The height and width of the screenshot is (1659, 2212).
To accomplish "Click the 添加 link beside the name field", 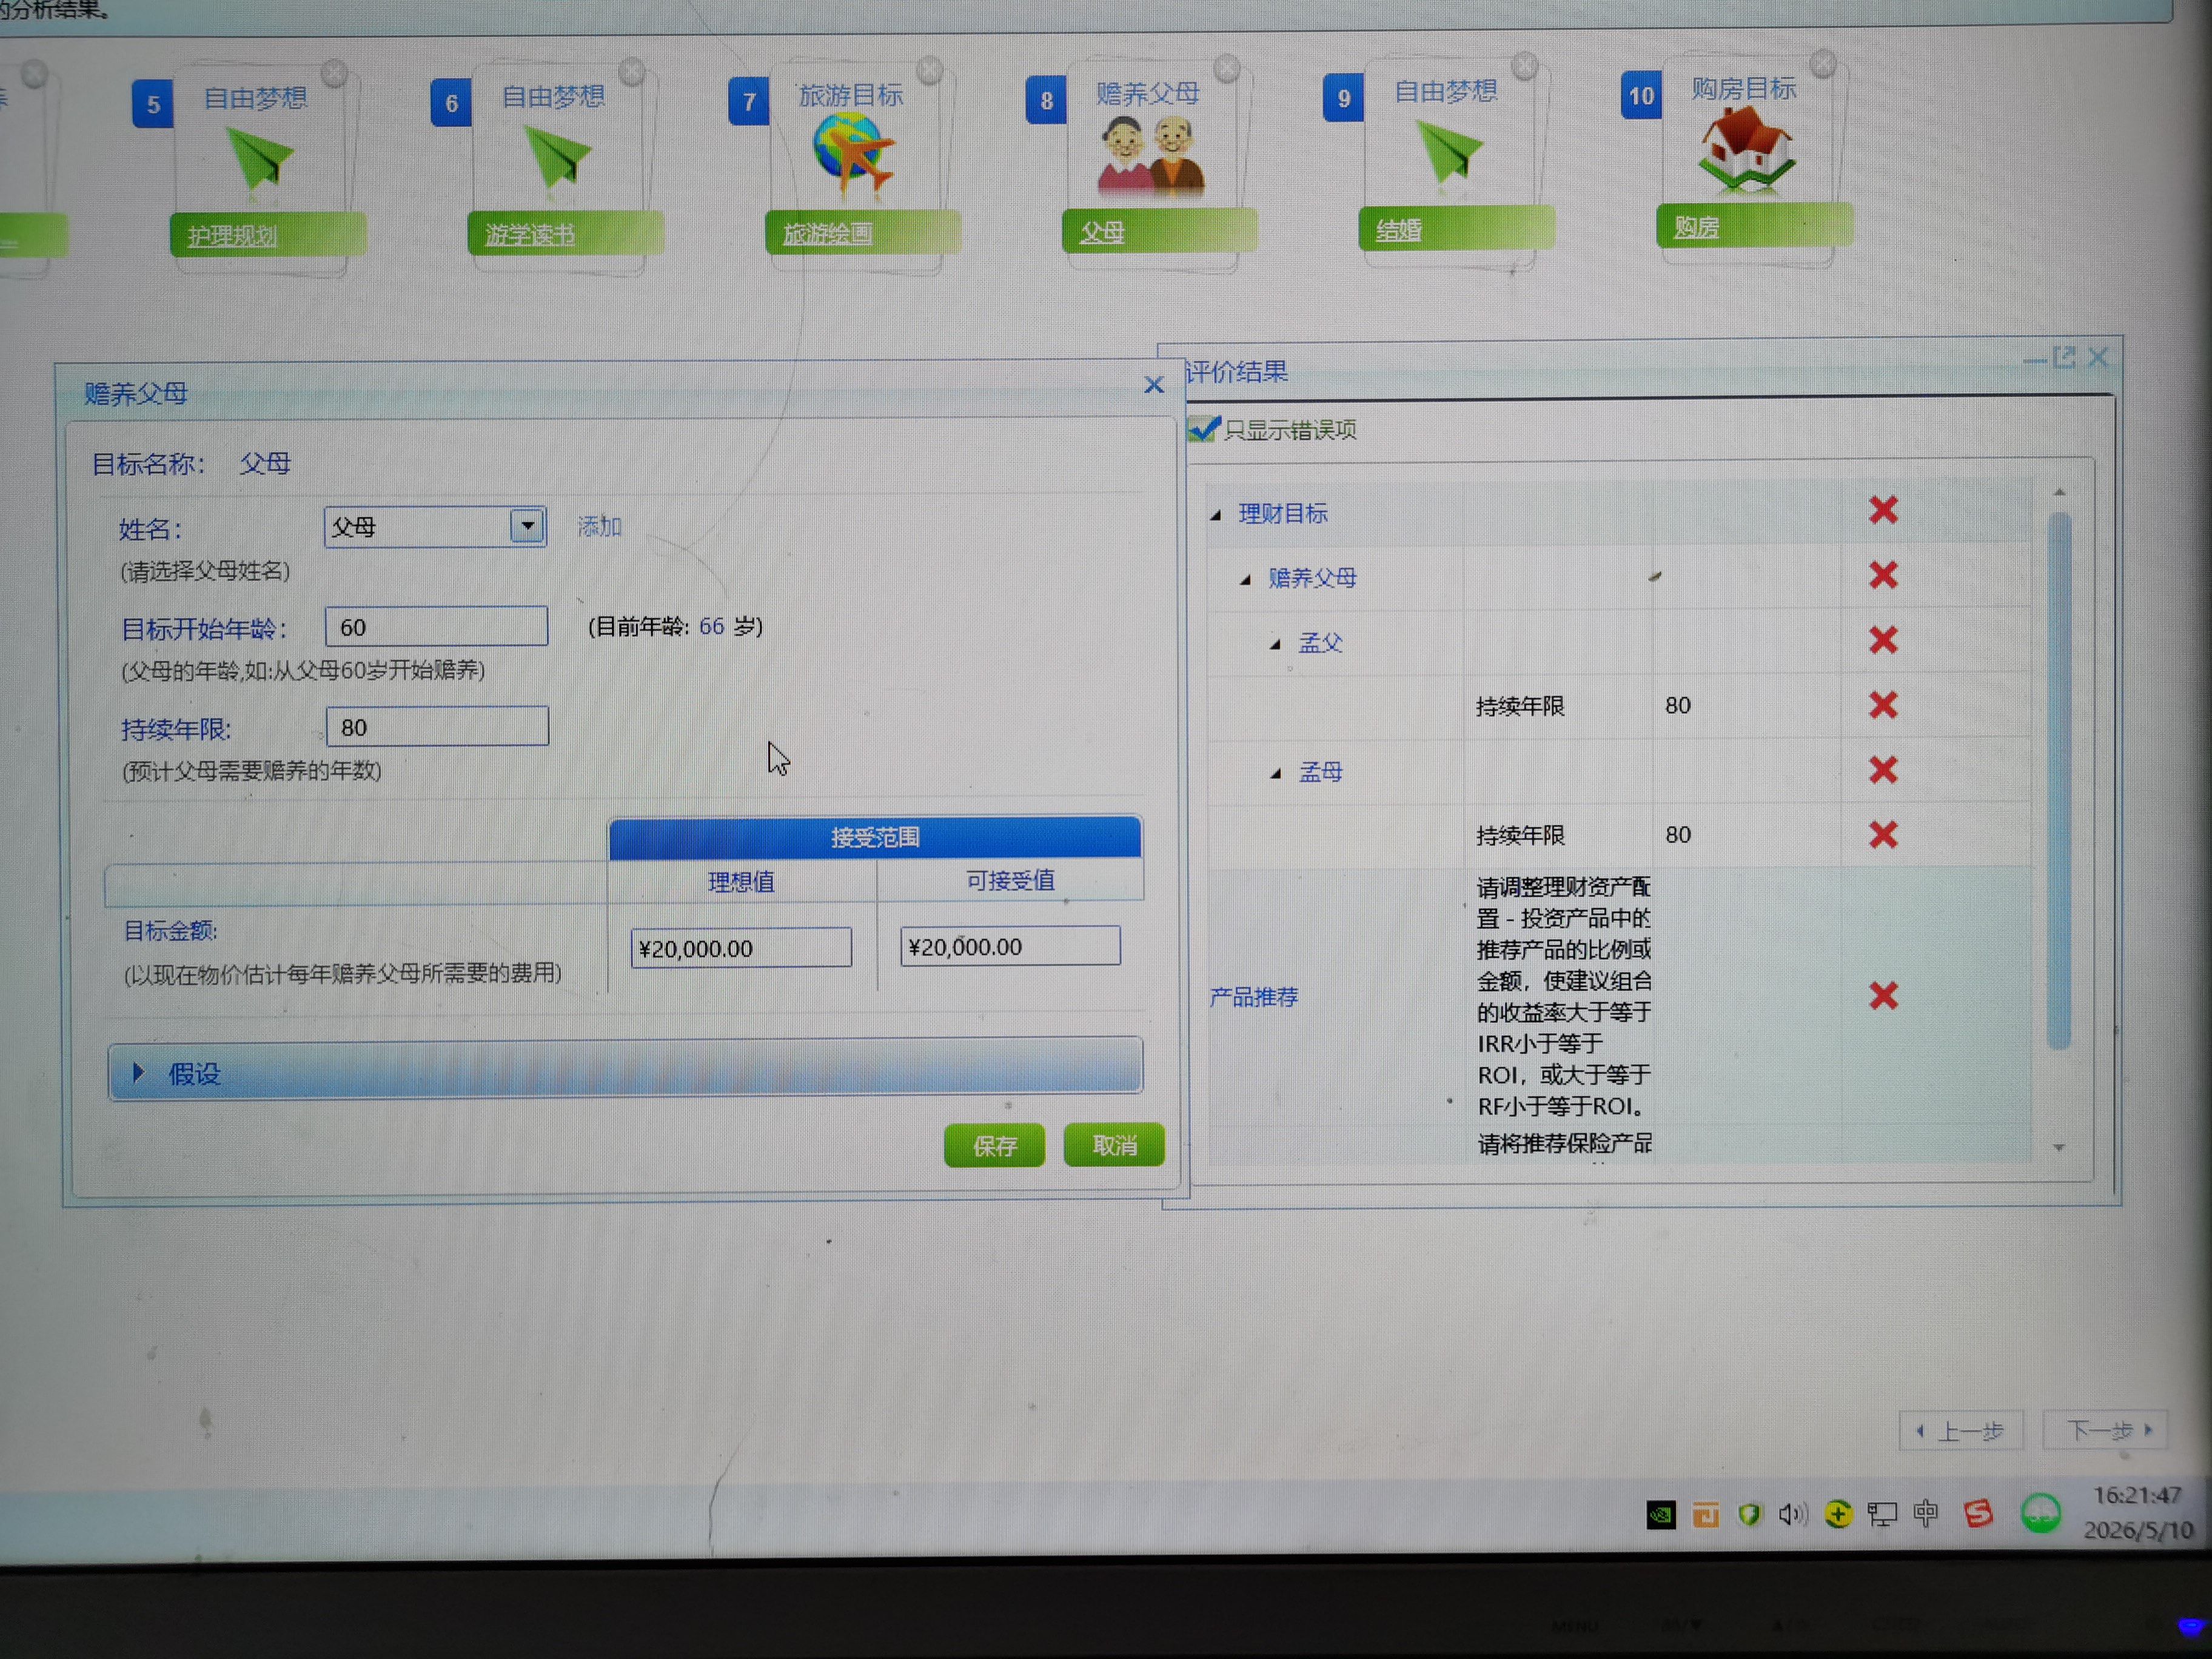I will click(x=599, y=526).
